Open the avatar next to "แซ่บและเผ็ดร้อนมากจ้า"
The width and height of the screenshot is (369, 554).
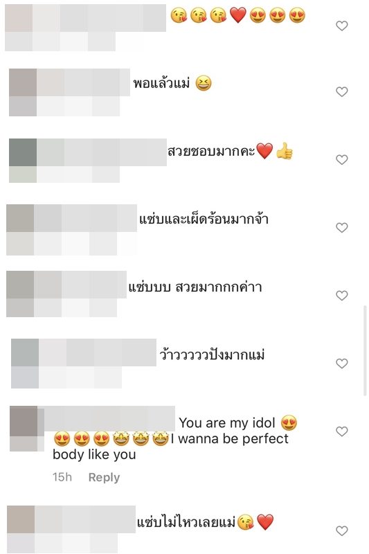coord(20,230)
